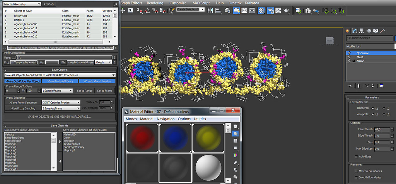Click Save 44 Objects As One Mesh button
This screenshot has height=184, width=396.
[x=60, y=116]
